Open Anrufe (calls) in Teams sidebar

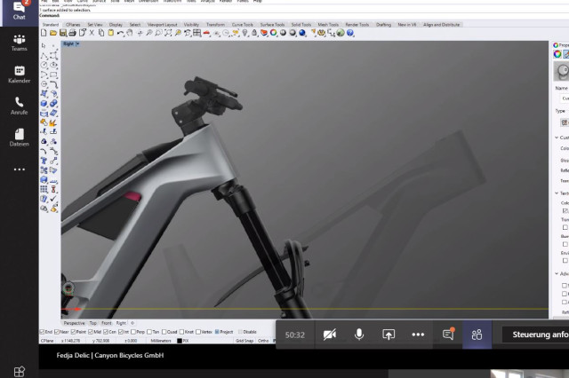(x=19, y=106)
